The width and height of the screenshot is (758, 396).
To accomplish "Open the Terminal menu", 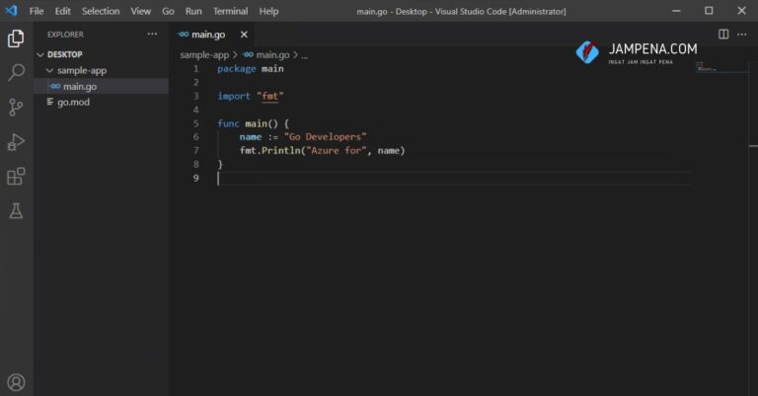I will click(231, 11).
